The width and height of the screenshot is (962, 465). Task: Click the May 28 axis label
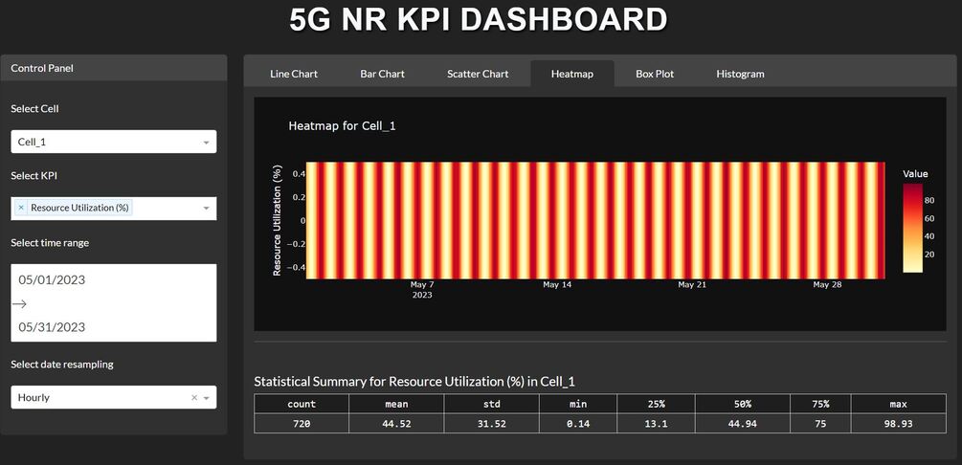827,284
